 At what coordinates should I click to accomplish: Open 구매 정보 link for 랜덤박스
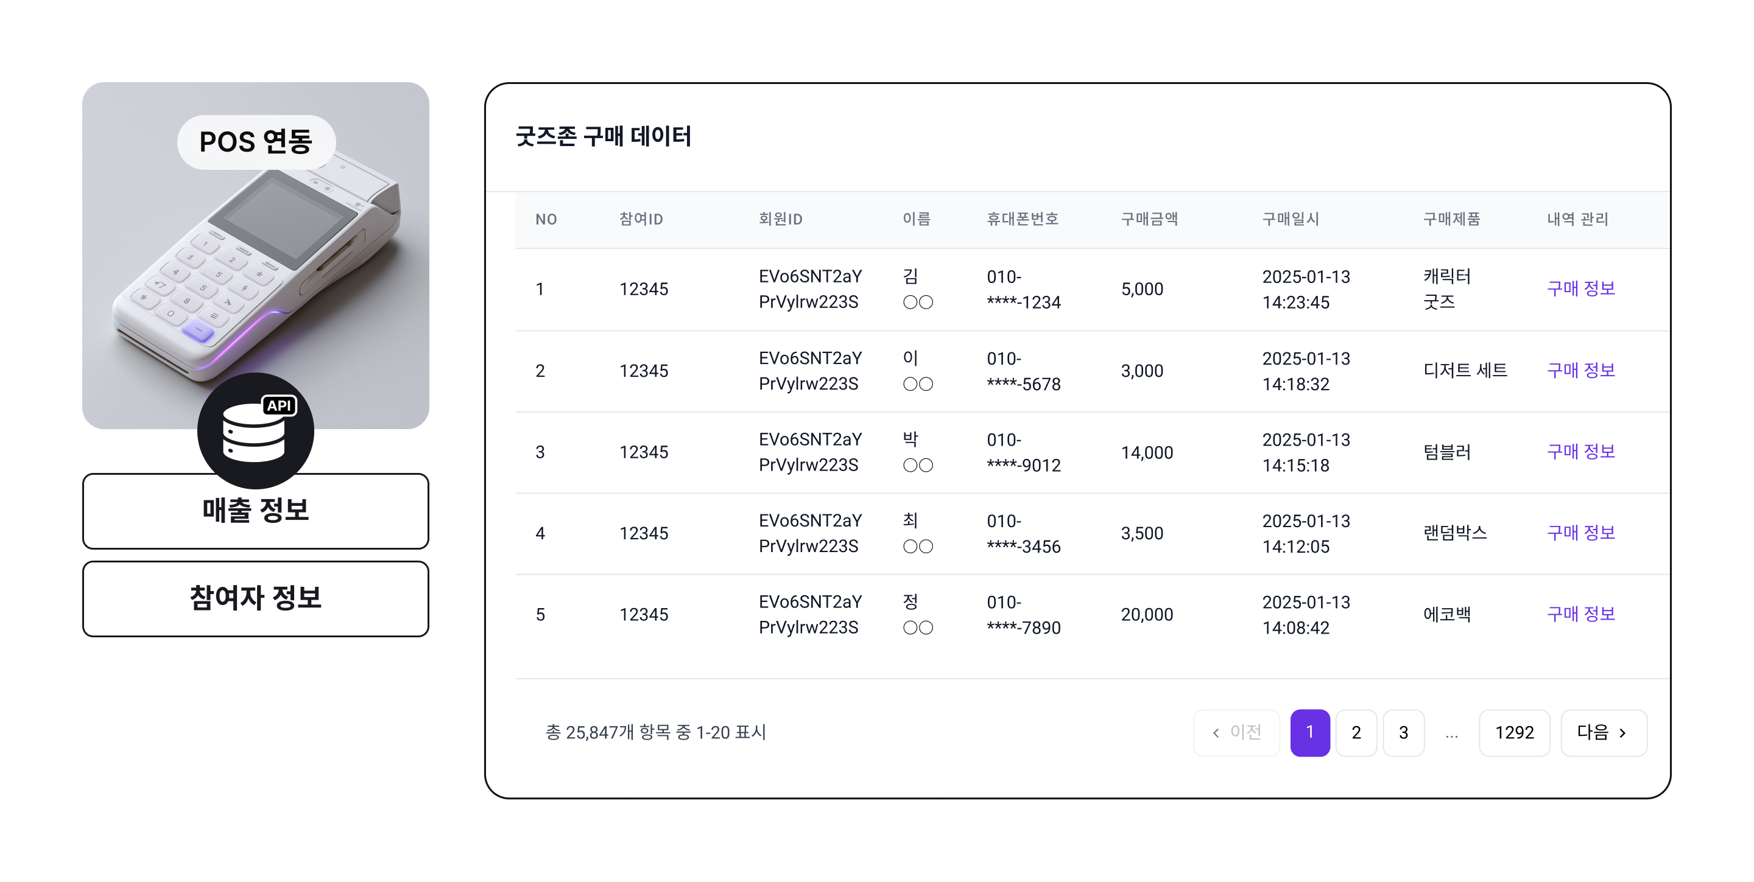click(x=1580, y=532)
